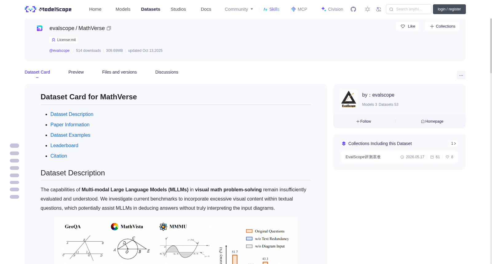Image resolution: width=492 pixels, height=264 pixels.
Task: Copy dataset name evalscope/MathVerse icon
Action: coord(109,28)
